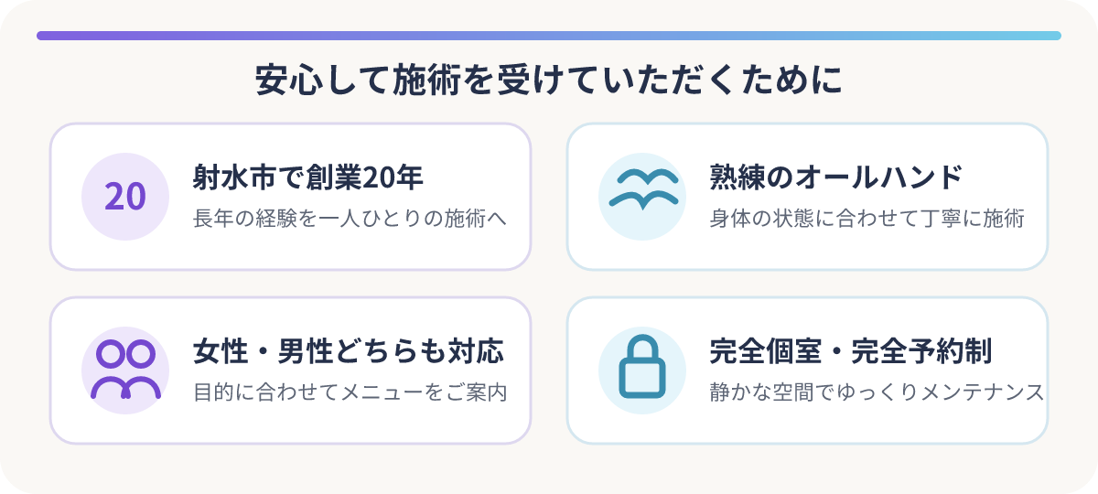This screenshot has width=1098, height=494.
Task: Click the 身体の状態に合わせて丁寧に施術 description
Action: 867,220
